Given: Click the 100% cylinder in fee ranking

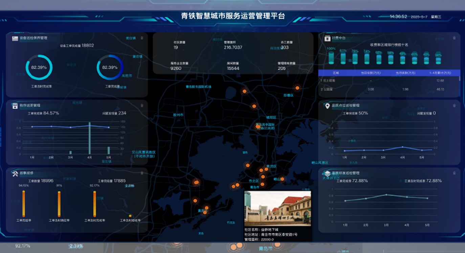Looking at the screenshot, I should [x=331, y=58].
